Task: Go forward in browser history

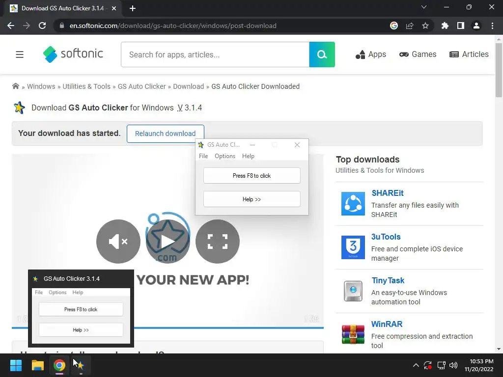Action: pos(27,26)
